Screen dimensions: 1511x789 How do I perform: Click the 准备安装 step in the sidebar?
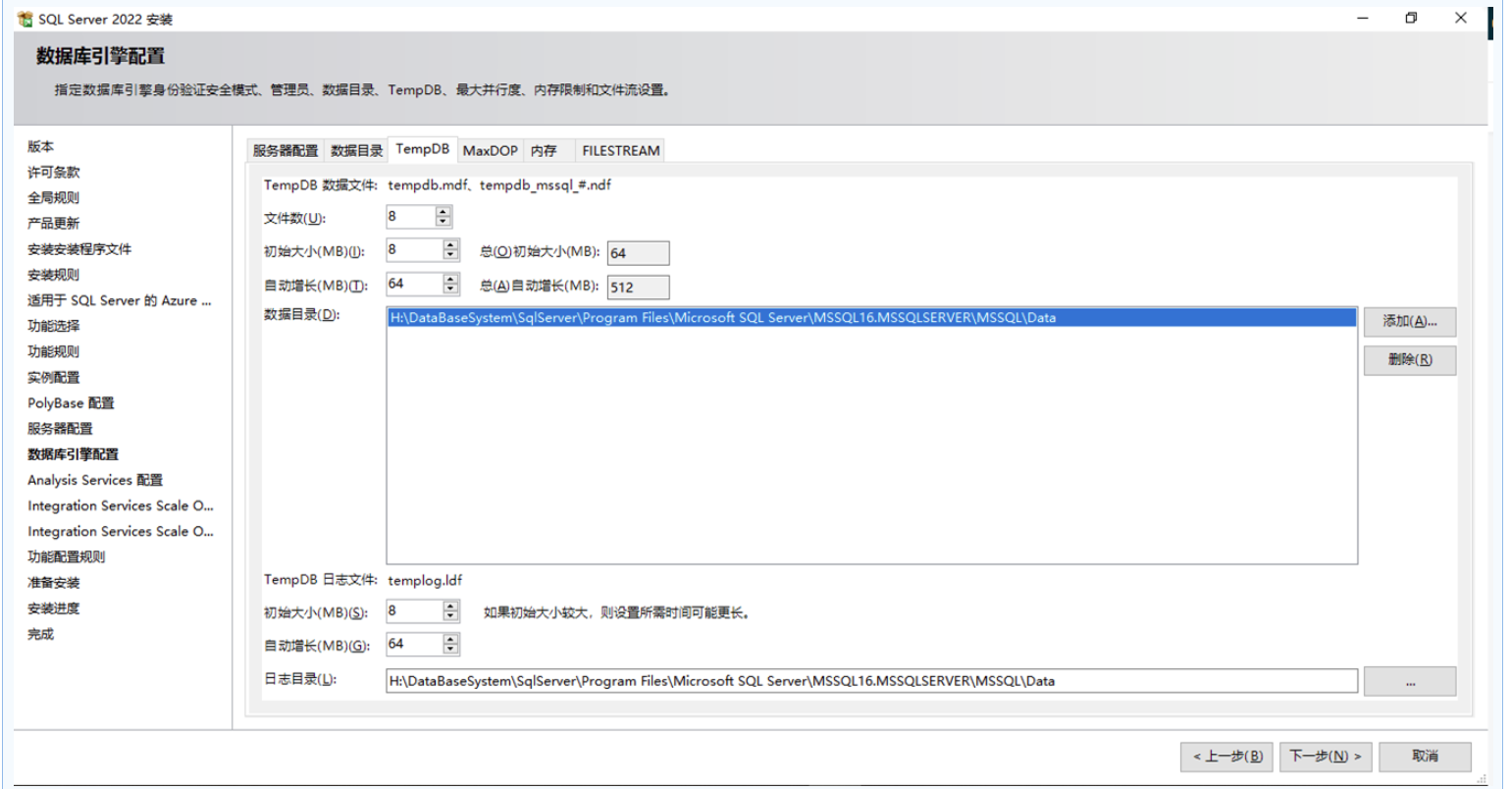click(54, 582)
